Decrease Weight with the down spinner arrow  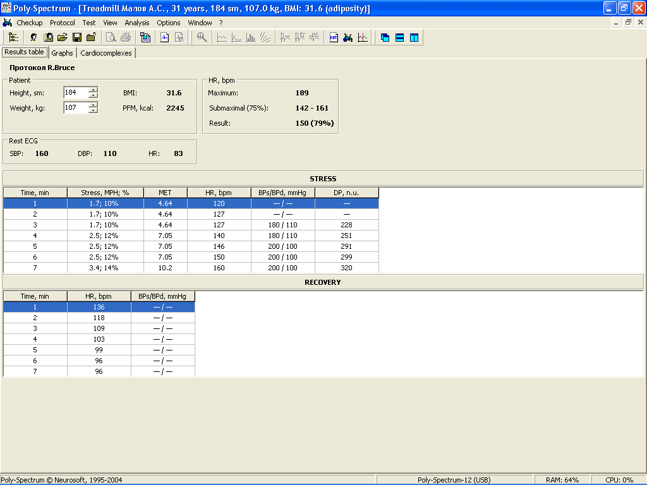94,111
